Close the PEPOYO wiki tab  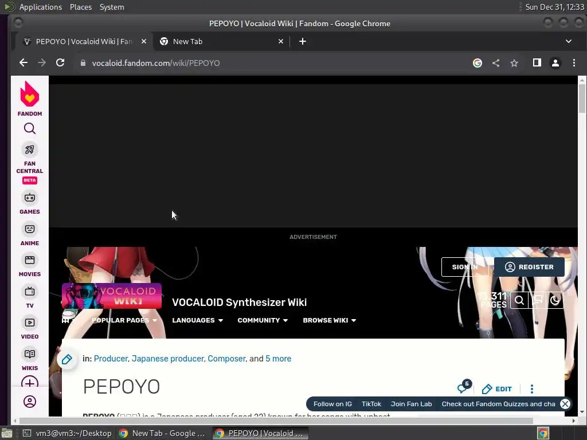pos(144,41)
